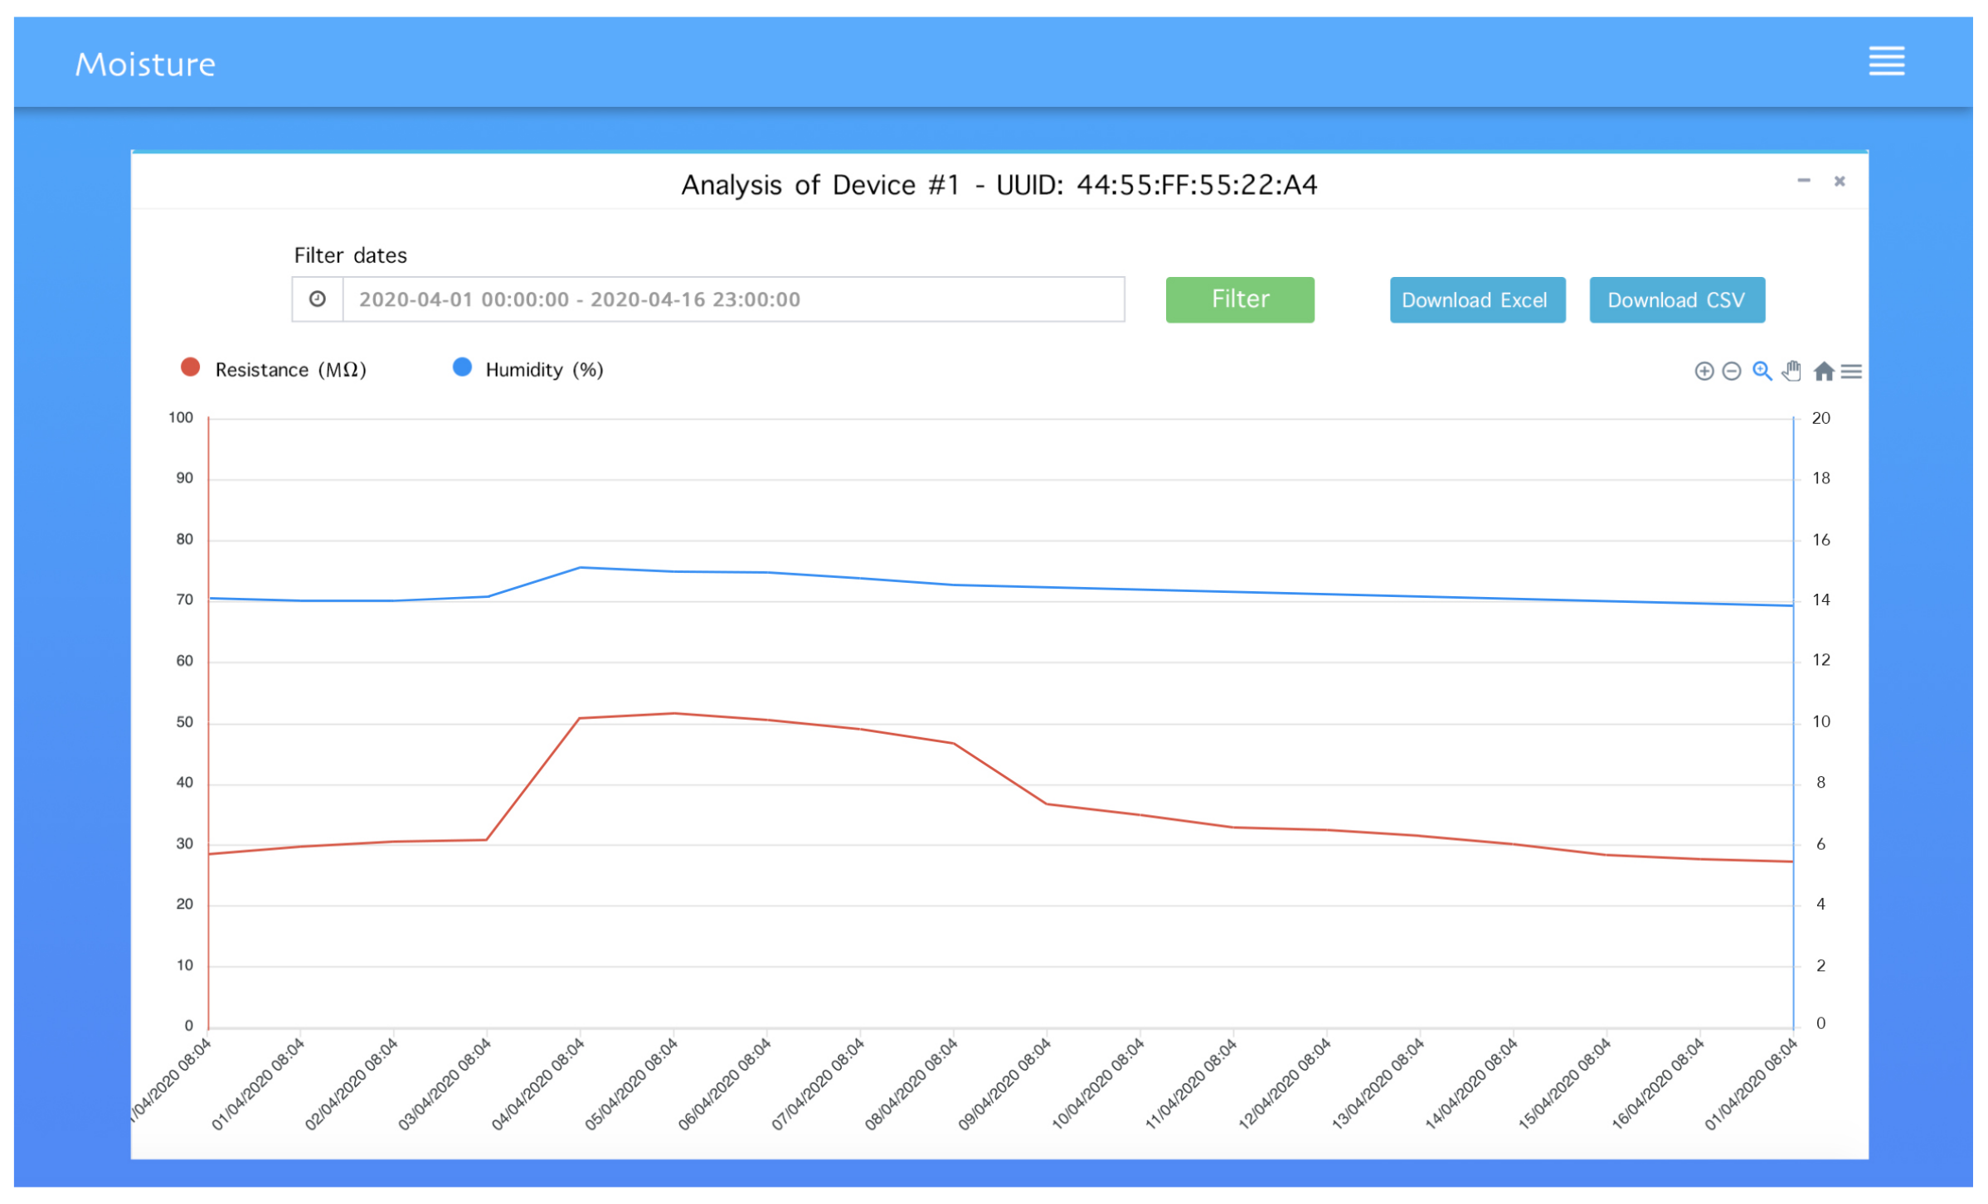
Task: Open the chart export hamburger menu
Action: click(1851, 371)
